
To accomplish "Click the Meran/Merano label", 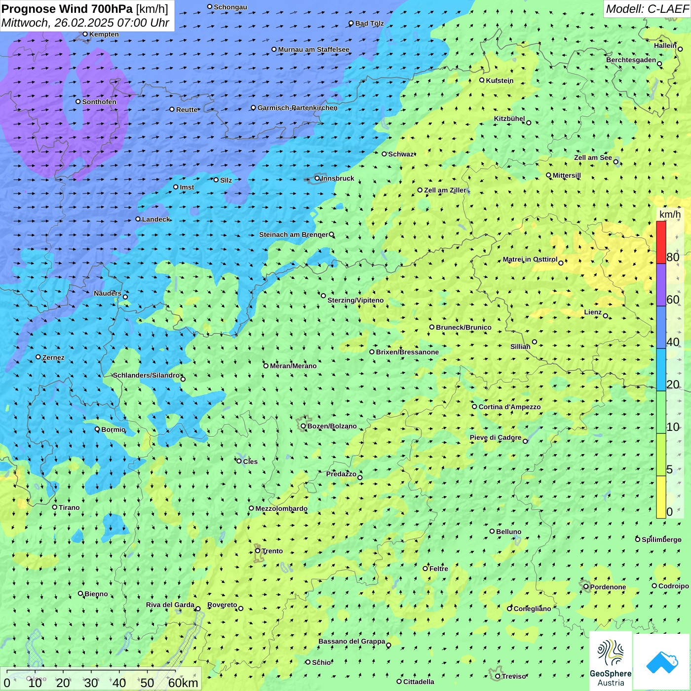I will click(x=293, y=366).
